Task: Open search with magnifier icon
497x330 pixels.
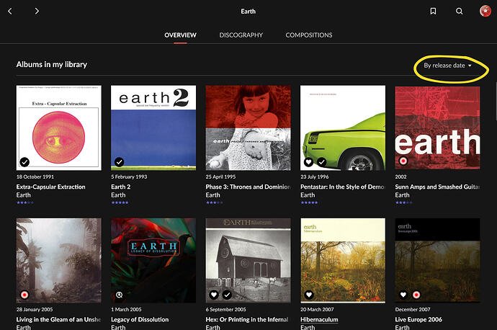Action: [x=459, y=11]
